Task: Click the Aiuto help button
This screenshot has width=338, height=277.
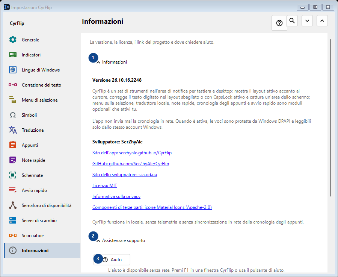Action: pyautogui.click(x=112, y=259)
